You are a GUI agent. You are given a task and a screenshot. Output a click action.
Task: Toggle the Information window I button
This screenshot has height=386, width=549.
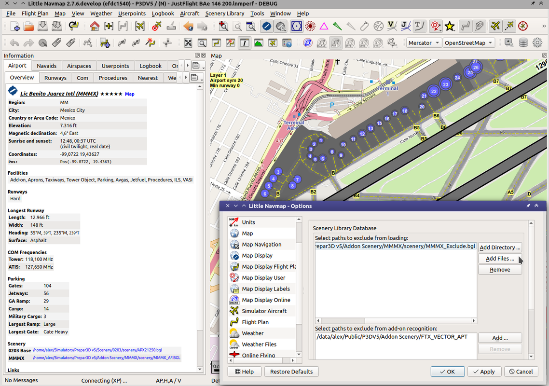click(245, 43)
